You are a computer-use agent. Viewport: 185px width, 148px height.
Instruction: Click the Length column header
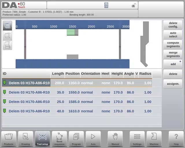(x=58, y=73)
